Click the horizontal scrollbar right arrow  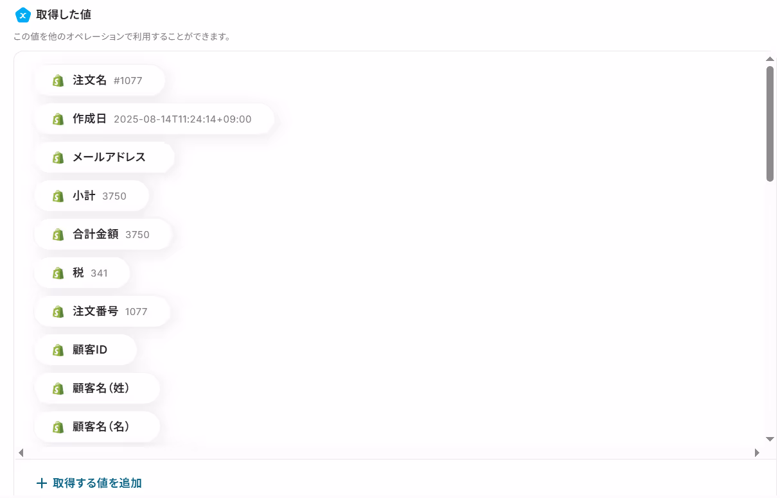pos(757,452)
